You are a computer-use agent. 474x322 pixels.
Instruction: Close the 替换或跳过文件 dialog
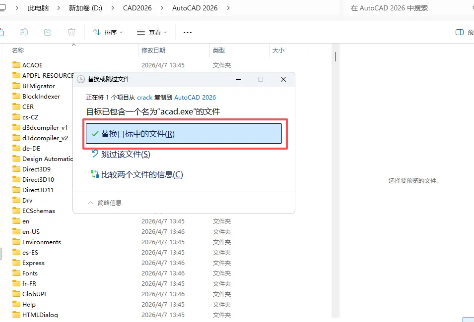click(x=283, y=79)
